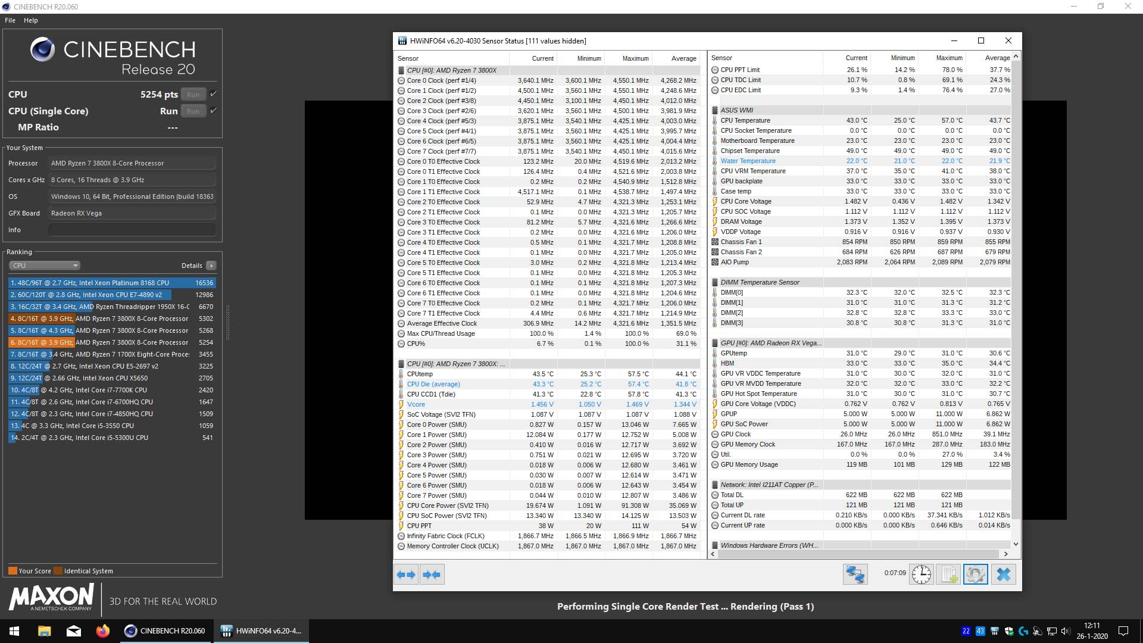Open Windows Security shield tray icon
1143x643 pixels.
[1008, 631]
